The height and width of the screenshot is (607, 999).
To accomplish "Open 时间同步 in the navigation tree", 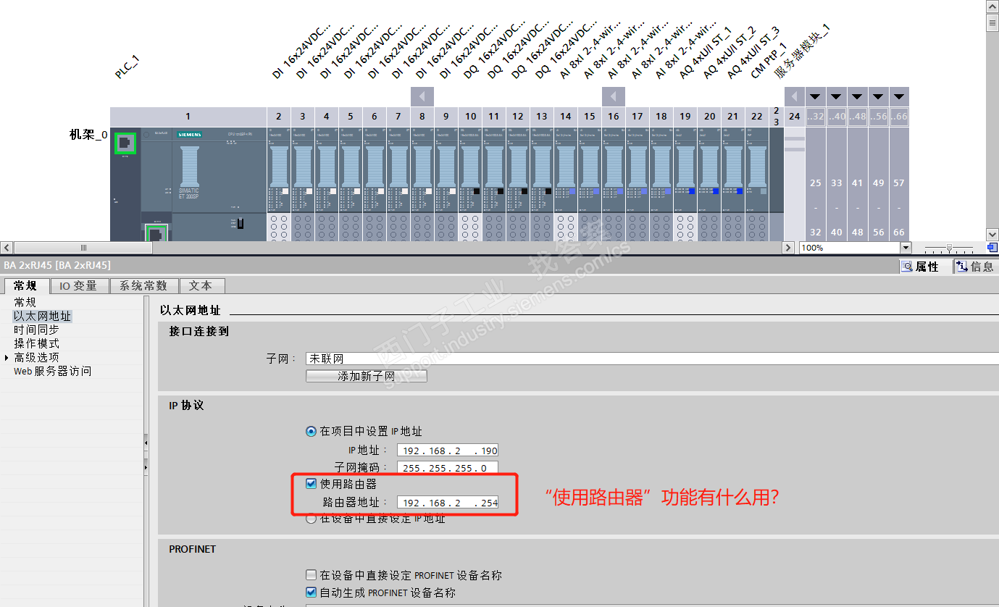I will coord(37,330).
